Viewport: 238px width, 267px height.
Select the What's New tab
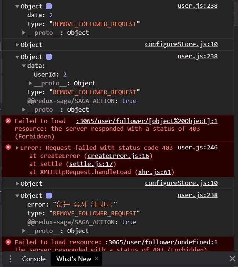pos(73,259)
